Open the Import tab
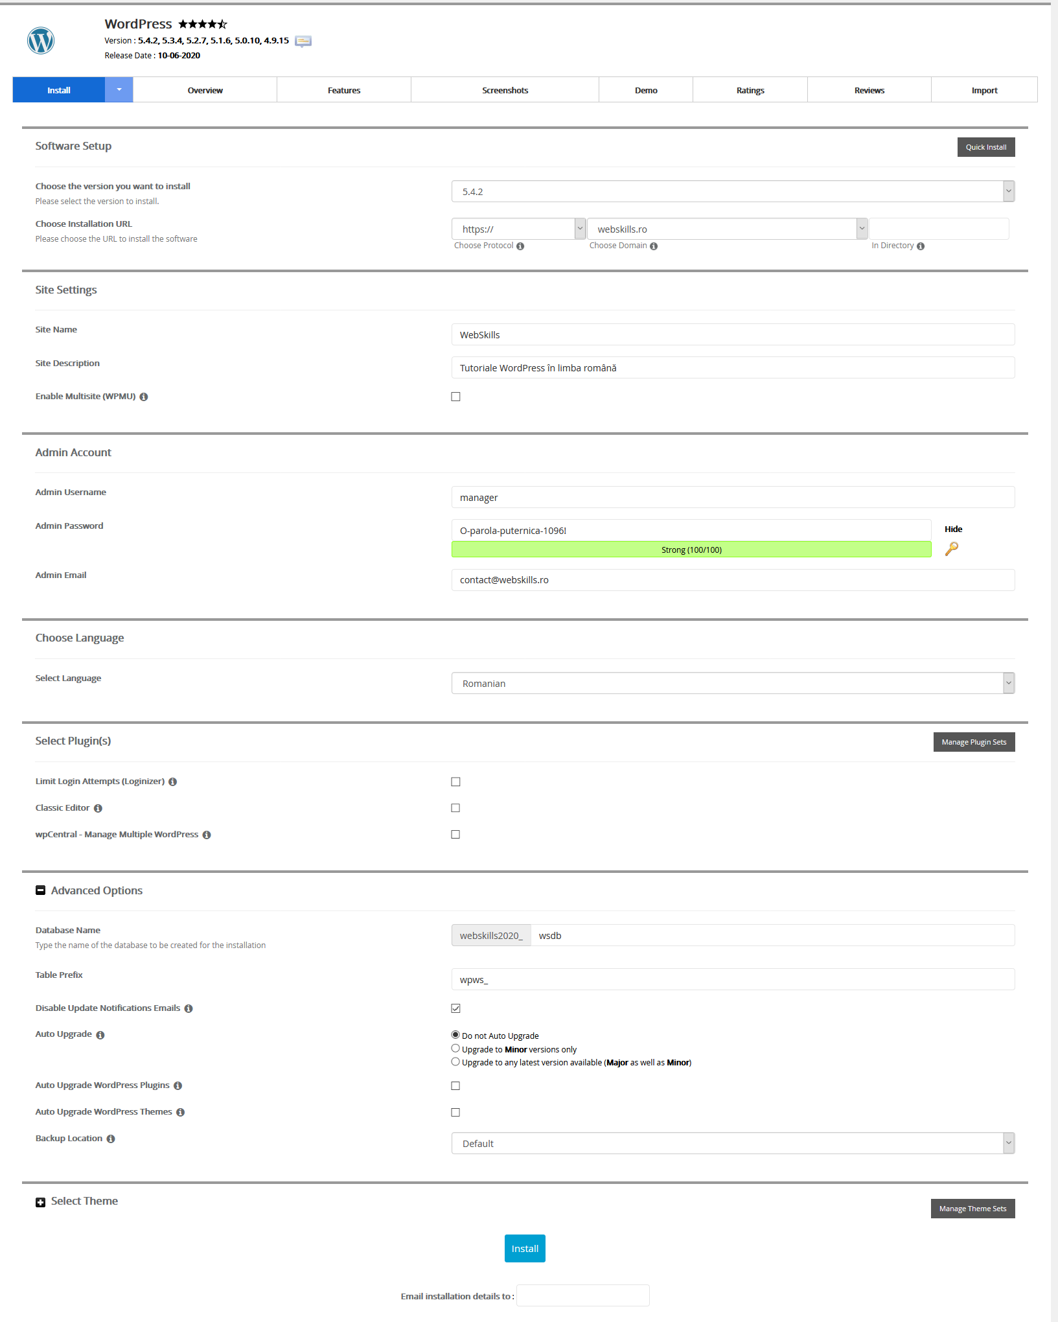This screenshot has width=1058, height=1322. (x=983, y=90)
